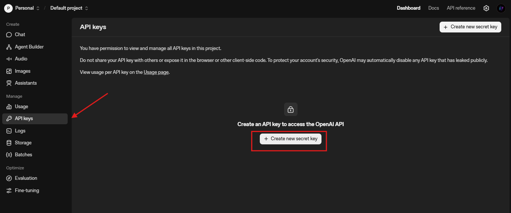Image resolution: width=511 pixels, height=213 pixels.
Task: Go to API reference in top navigation
Action: (461, 8)
